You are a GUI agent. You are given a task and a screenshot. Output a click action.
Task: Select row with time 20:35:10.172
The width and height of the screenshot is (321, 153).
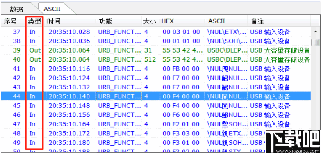(156, 133)
